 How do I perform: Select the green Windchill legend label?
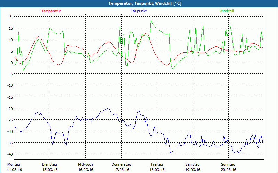click(227, 11)
